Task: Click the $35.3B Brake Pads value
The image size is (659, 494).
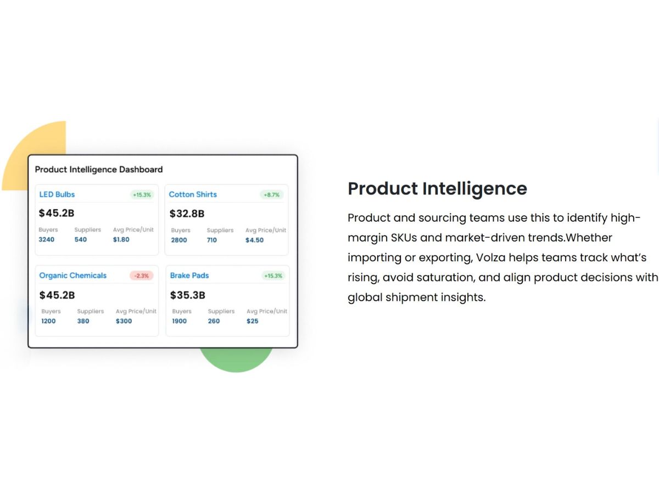Action: point(188,295)
